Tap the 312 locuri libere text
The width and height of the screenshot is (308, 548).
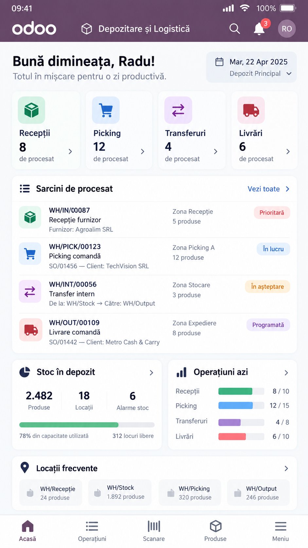133,436
